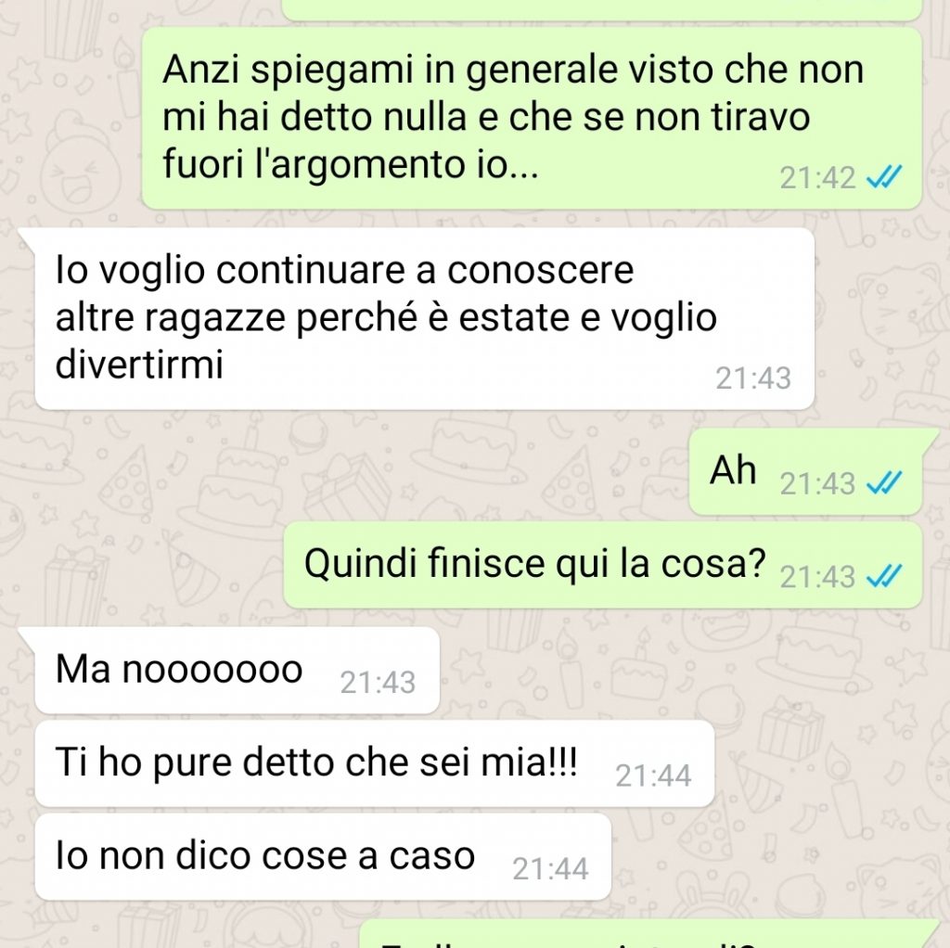The width and height of the screenshot is (950, 948).
Task: Tap the 21:44 timestamp beside 'sei mia!!!'
Action: 653,776
